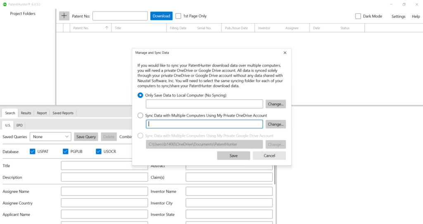Sort by the Pub./Issue Date column header
Image resolution: width=423 pixels, height=224 pixels.
coord(236,28)
